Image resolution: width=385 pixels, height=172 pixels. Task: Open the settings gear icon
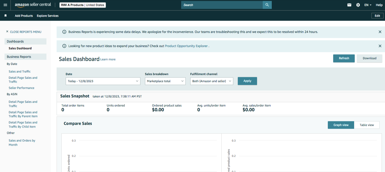[x=358, y=5]
